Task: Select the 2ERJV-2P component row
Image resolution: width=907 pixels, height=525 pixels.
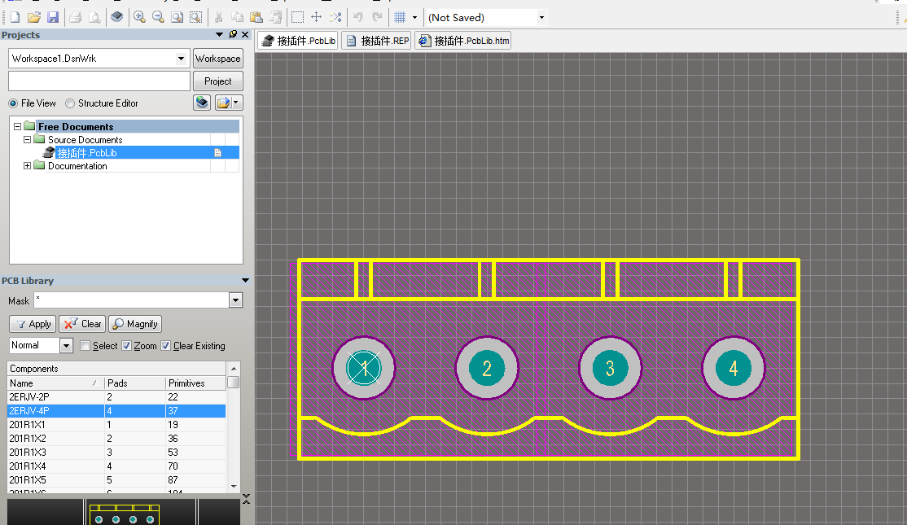Action: point(116,396)
